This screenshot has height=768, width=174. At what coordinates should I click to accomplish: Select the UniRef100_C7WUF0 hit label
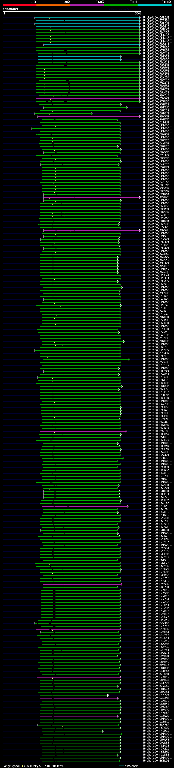(x=156, y=590)
